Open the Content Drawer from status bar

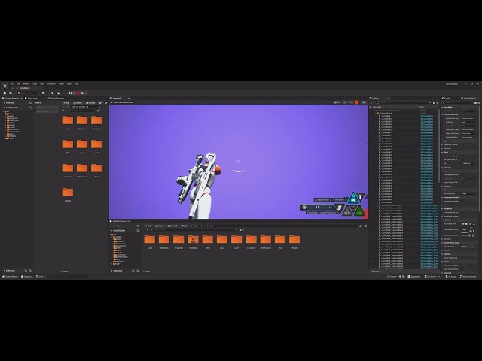tap(11, 276)
